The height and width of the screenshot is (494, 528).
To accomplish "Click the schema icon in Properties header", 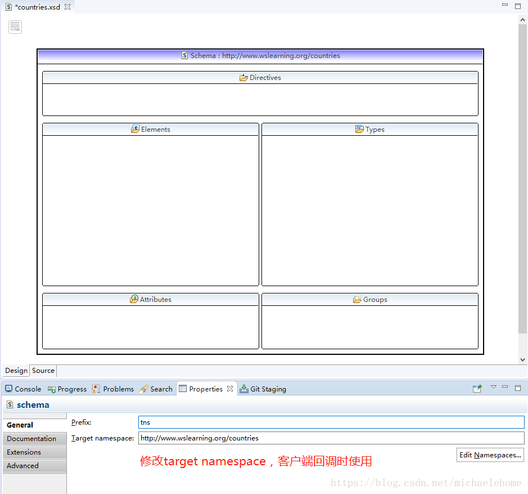I will click(10, 404).
